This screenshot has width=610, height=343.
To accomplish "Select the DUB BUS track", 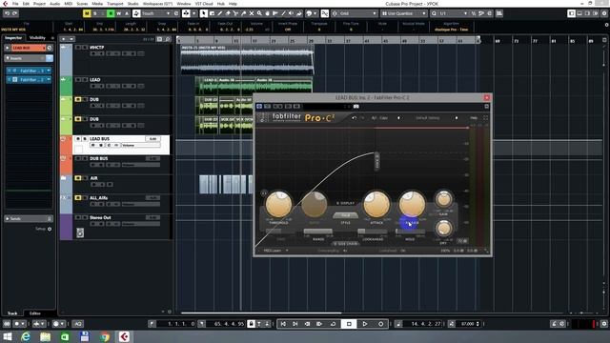I will click(x=99, y=159).
